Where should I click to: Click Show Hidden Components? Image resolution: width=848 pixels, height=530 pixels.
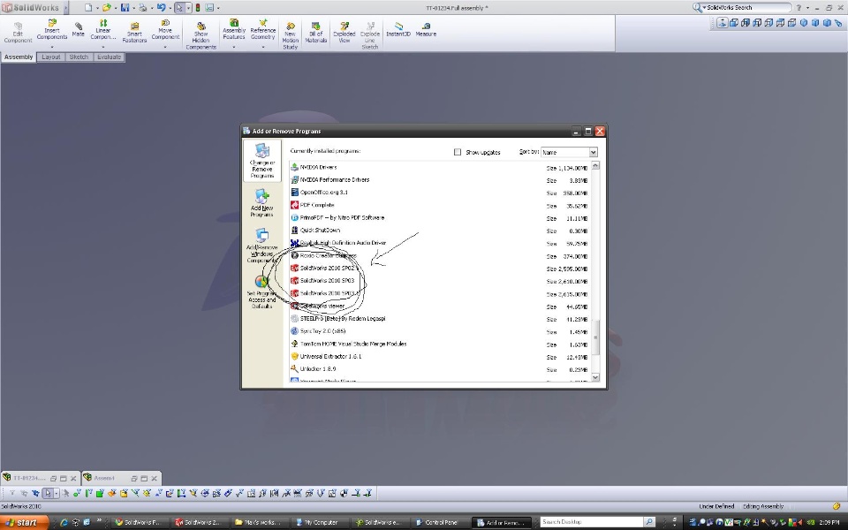(x=201, y=36)
